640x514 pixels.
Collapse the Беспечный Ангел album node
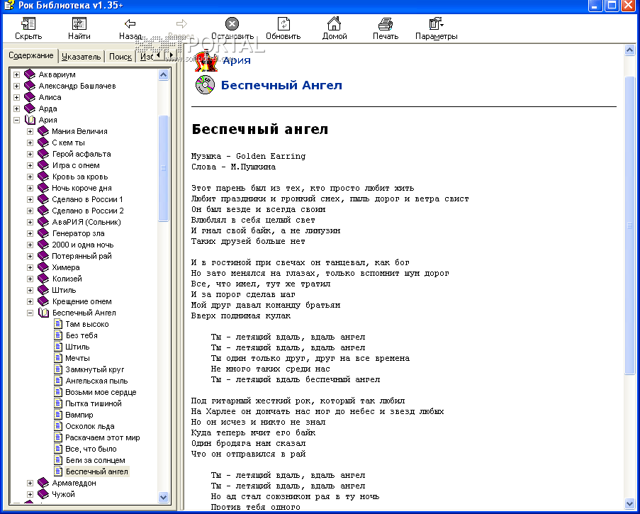pyautogui.click(x=30, y=313)
